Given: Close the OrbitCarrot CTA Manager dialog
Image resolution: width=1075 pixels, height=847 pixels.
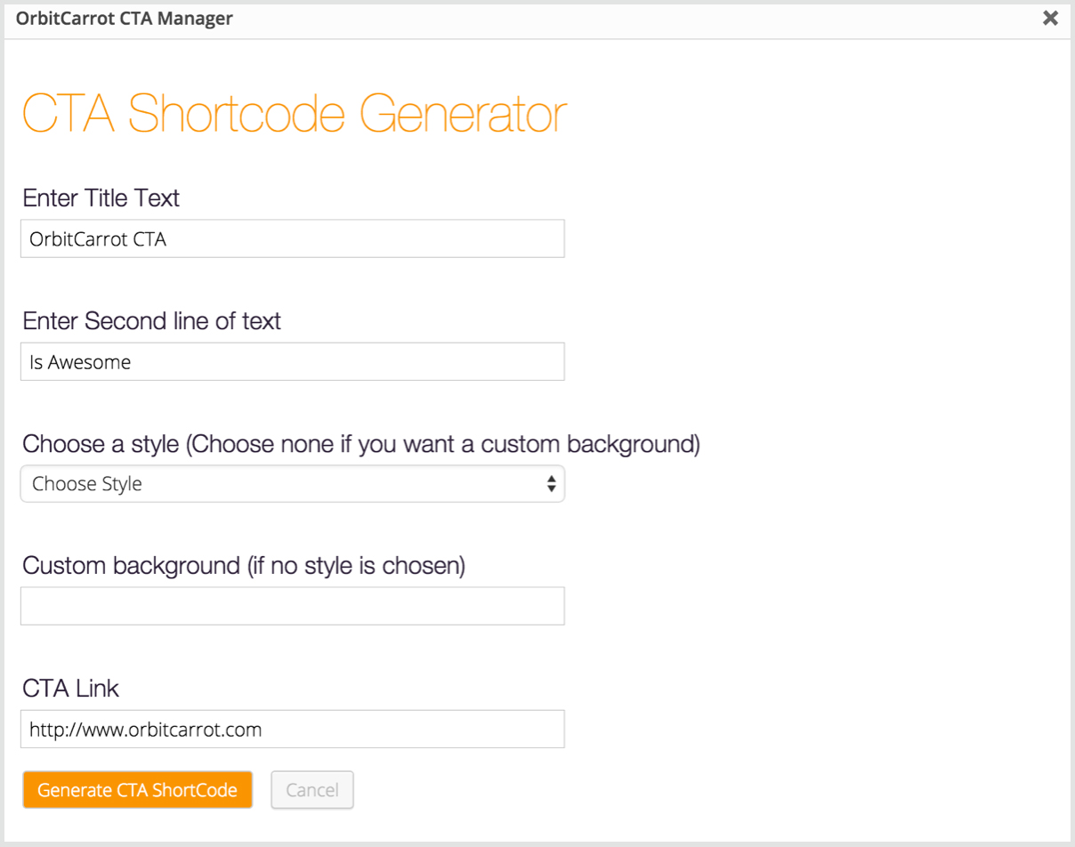Looking at the screenshot, I should pos(1050,18).
